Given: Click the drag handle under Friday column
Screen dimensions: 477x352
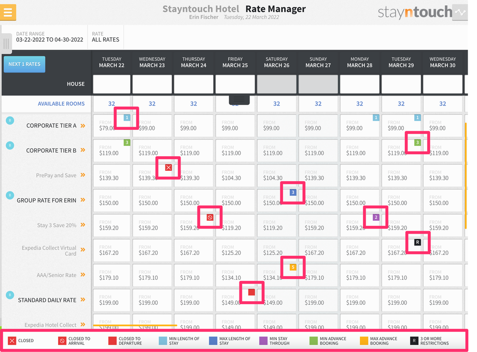Looking at the screenshot, I should [239, 100].
